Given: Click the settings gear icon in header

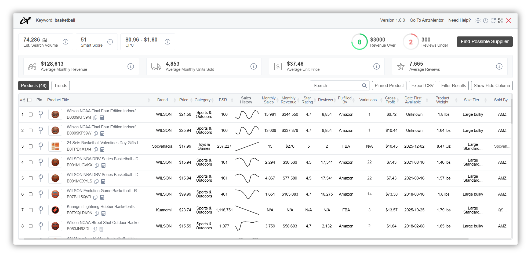Looking at the screenshot, I should click(x=478, y=21).
